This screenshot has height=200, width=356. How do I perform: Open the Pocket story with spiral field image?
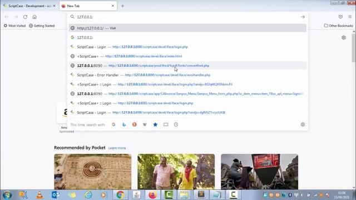[x=93, y=172]
